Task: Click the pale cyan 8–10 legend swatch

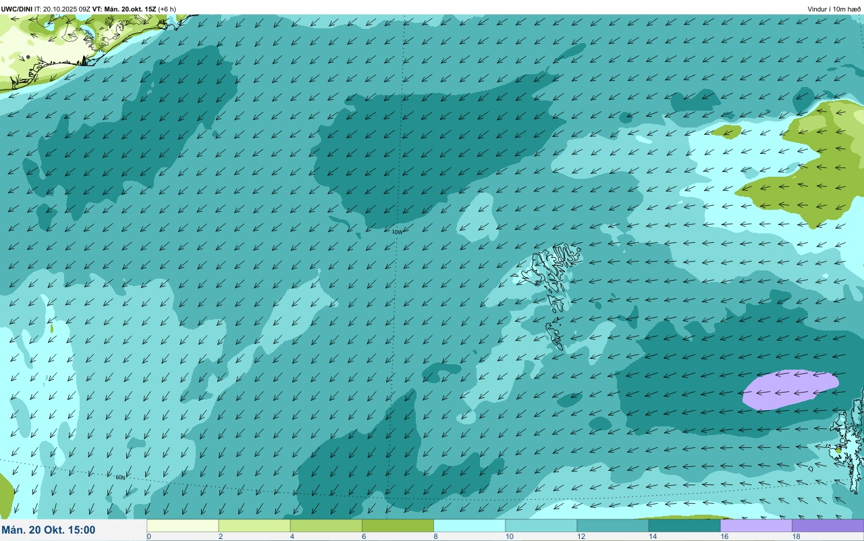Action: pyautogui.click(x=469, y=525)
